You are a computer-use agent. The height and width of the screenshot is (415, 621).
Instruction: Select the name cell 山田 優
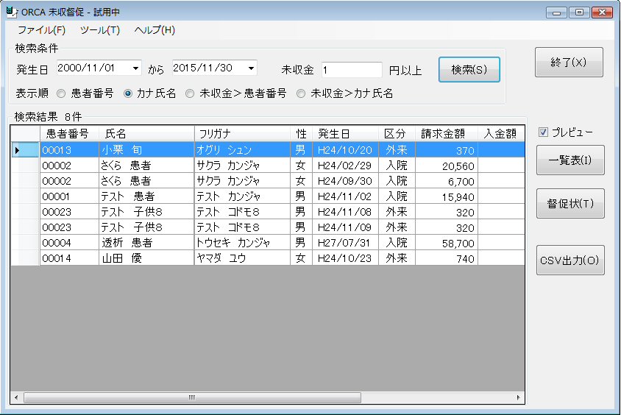[x=146, y=258]
